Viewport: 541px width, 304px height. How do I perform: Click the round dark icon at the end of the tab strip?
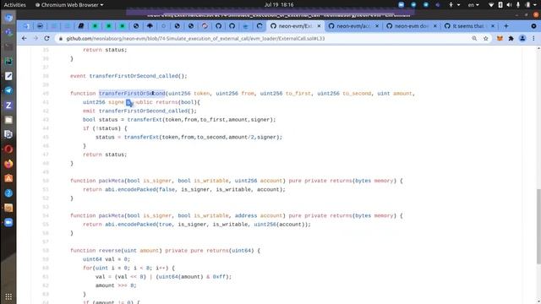point(533,26)
